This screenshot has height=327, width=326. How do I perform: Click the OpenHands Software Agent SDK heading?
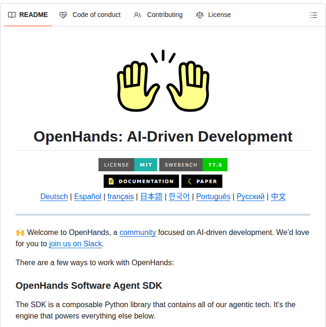pos(89,285)
